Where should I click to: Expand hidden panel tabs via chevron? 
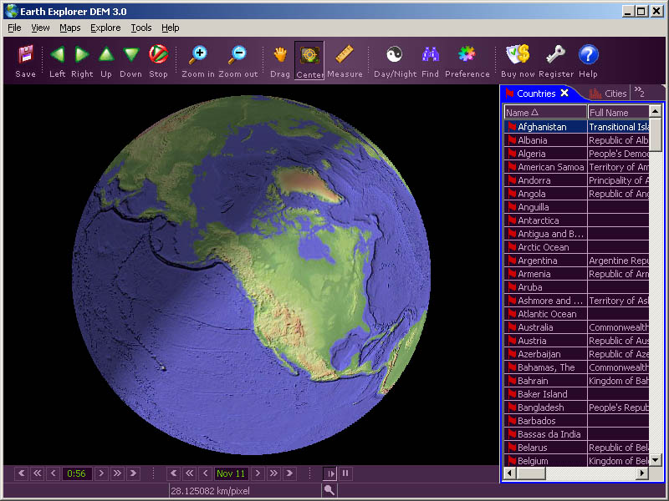click(x=639, y=93)
